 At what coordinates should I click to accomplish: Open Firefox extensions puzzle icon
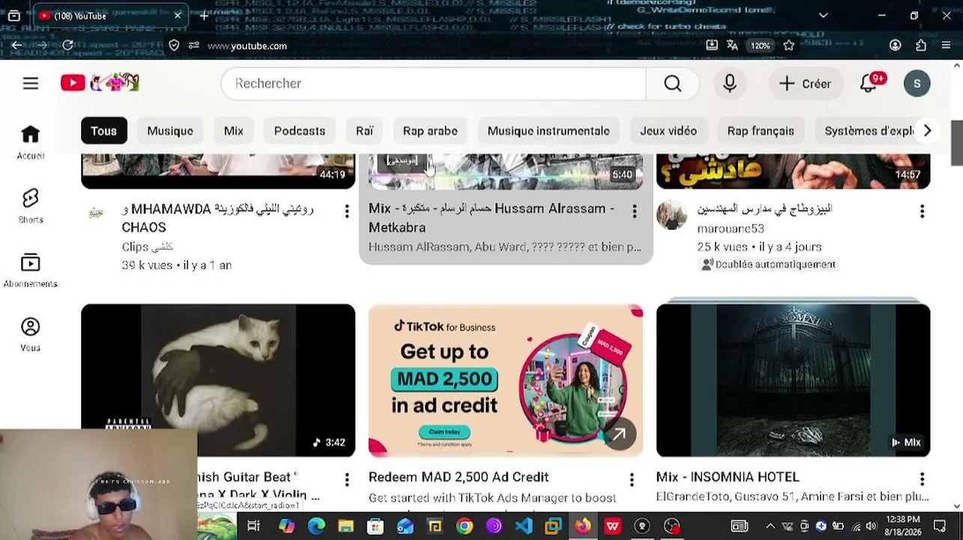point(921,46)
